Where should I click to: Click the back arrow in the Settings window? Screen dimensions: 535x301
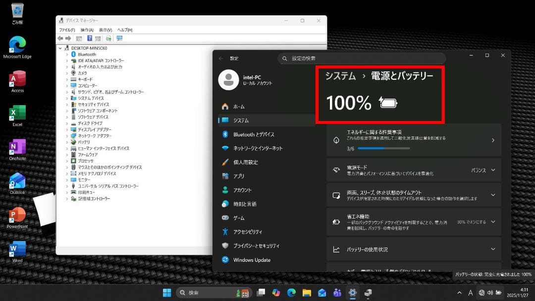point(220,58)
